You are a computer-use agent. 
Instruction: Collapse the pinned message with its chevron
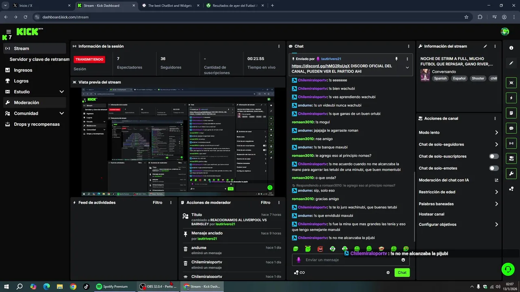[x=407, y=68]
